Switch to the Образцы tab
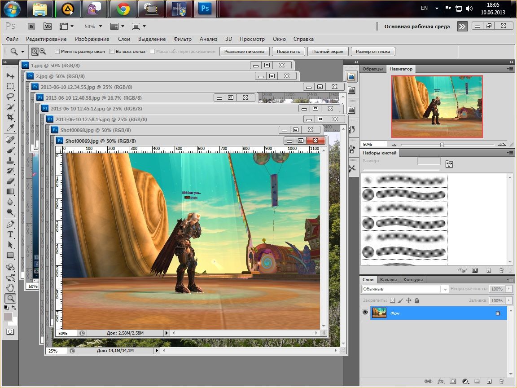The height and width of the screenshot is (388, 517). (x=372, y=69)
